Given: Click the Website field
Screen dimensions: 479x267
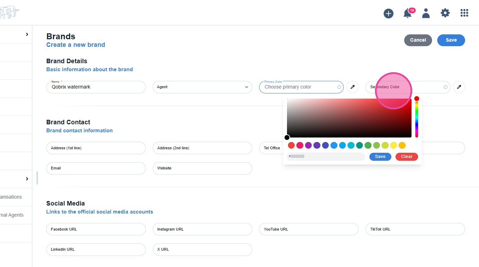Looking at the screenshot, I should point(202,168).
